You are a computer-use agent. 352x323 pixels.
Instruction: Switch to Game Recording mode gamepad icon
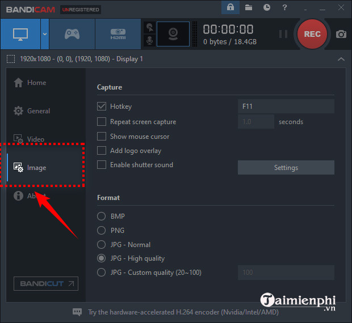[72, 34]
